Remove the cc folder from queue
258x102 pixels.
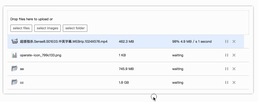coord(234,82)
